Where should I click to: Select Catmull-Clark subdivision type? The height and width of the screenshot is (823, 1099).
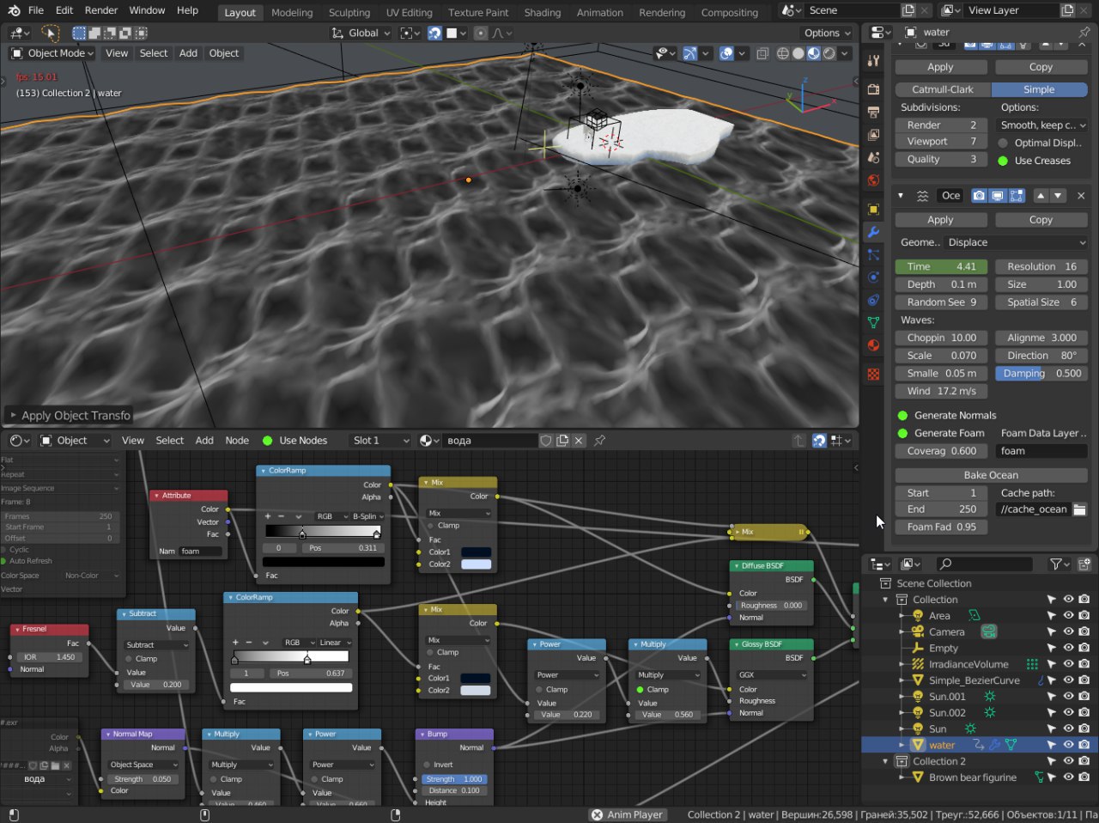click(943, 89)
